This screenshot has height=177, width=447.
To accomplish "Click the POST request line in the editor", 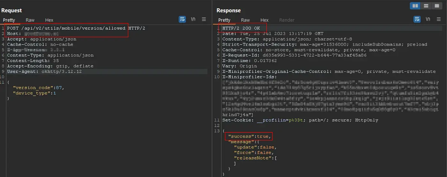I will coord(76,28).
